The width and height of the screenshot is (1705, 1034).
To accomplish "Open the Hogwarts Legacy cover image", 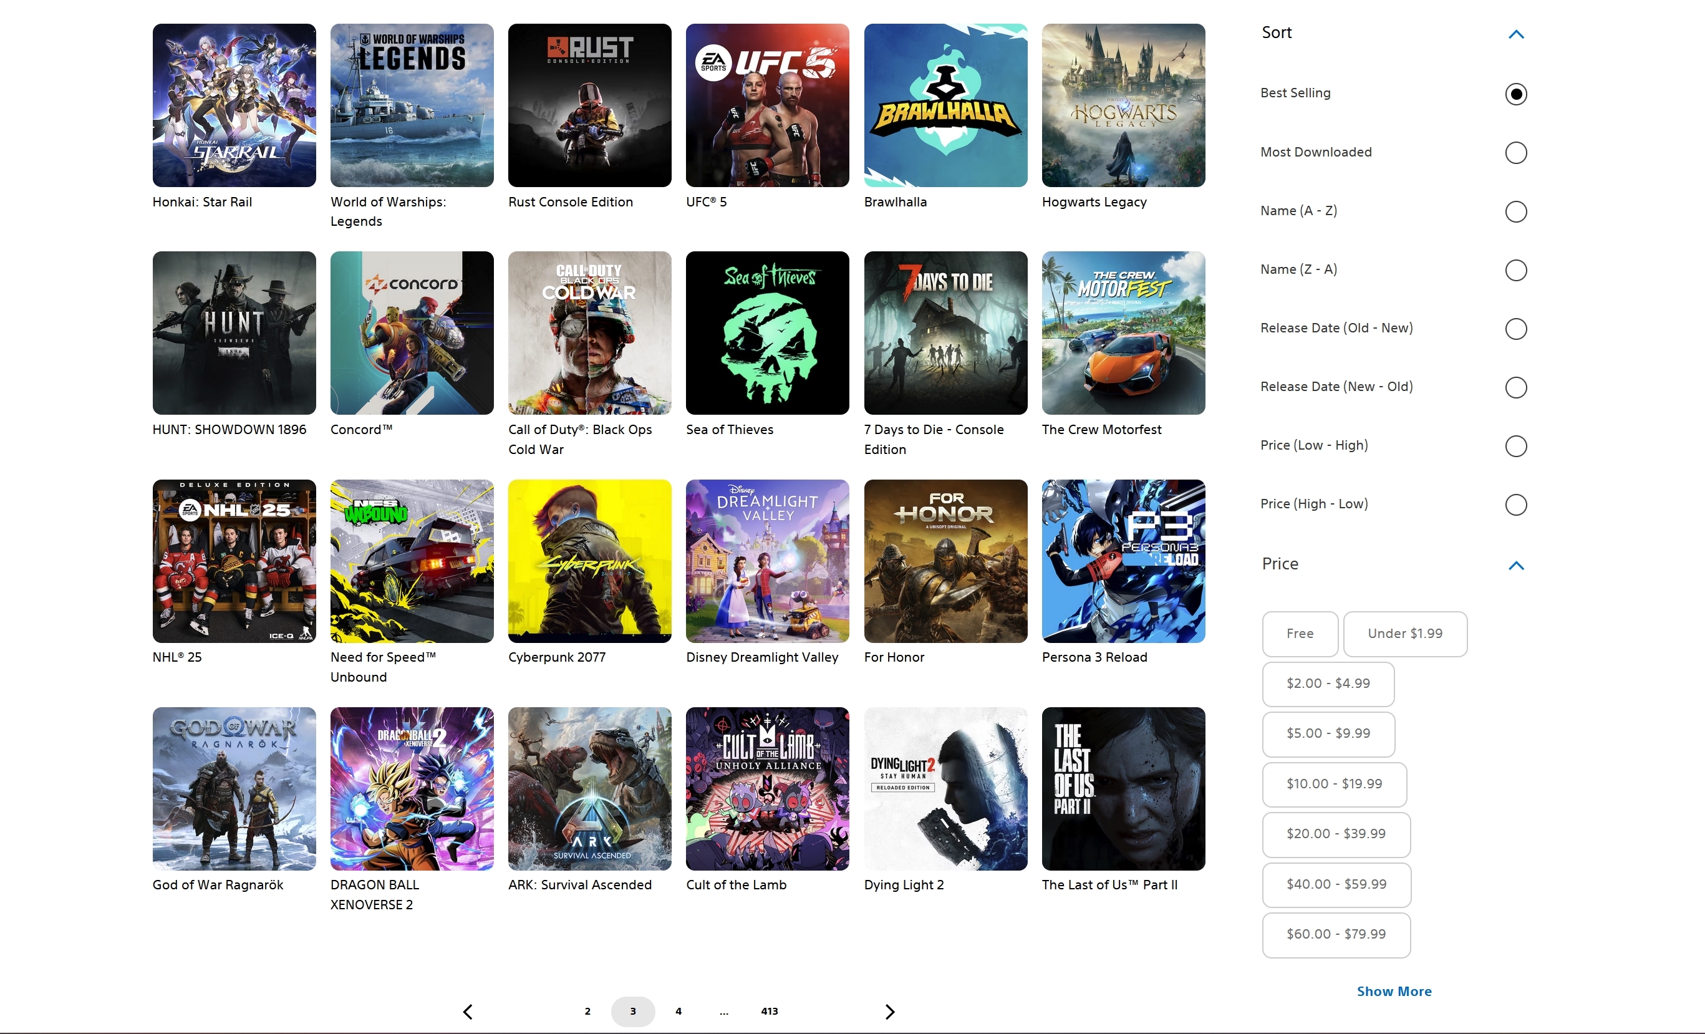I will pyautogui.click(x=1123, y=105).
